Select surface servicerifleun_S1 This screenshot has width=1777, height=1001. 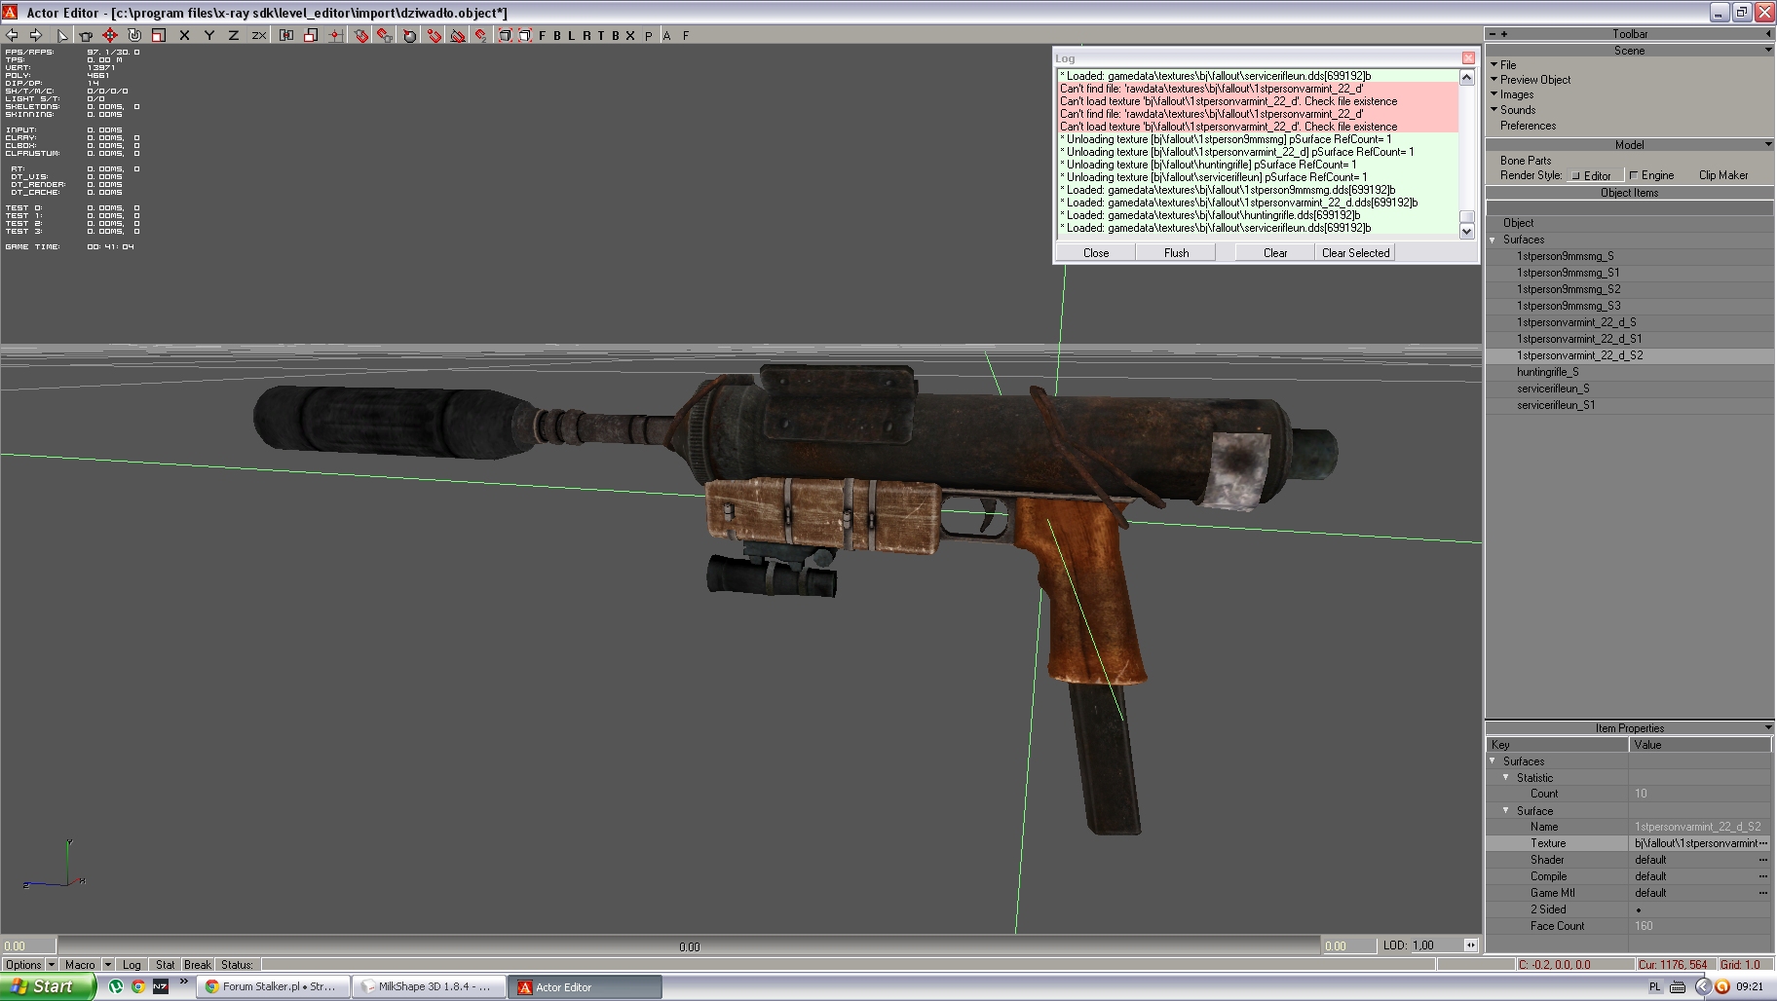1555,405
